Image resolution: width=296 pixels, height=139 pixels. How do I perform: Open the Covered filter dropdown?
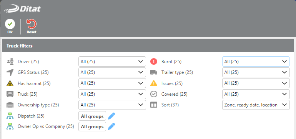256,94
